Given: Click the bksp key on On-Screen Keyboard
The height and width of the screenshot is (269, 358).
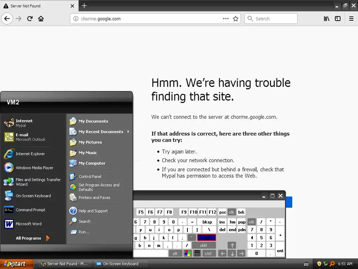Looking at the screenshot, I should (x=207, y=222).
